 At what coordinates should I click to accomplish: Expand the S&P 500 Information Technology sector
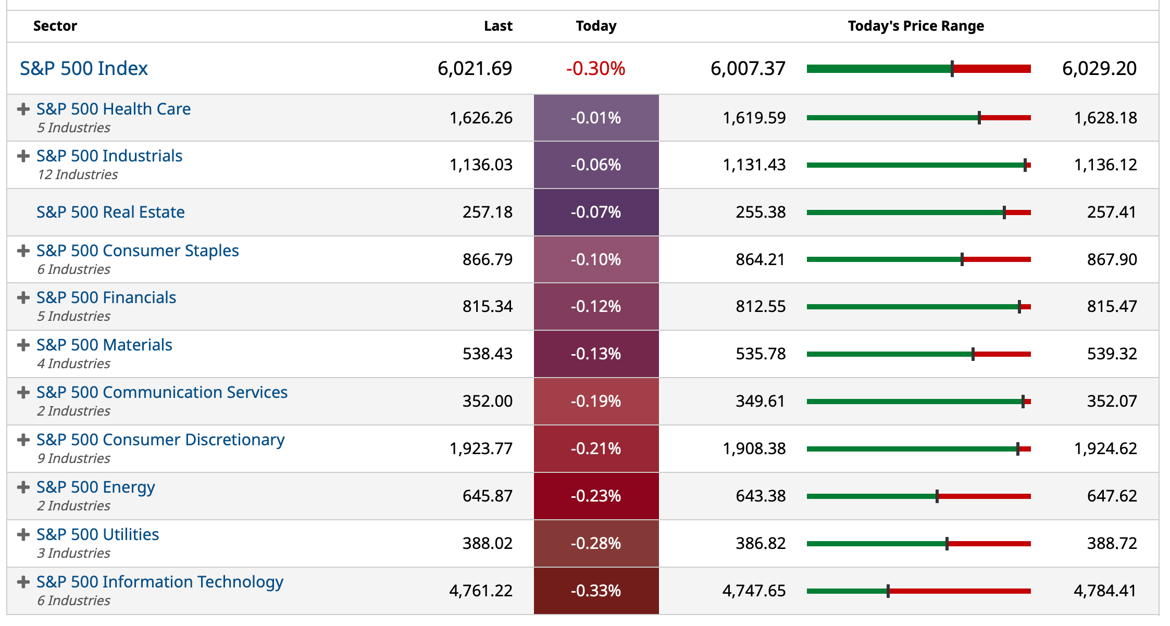click(23, 582)
